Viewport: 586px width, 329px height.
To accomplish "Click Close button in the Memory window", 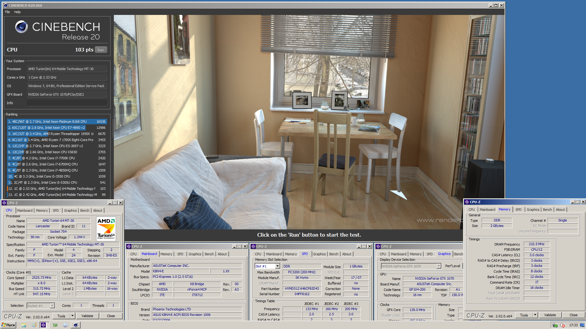I will 573,315.
